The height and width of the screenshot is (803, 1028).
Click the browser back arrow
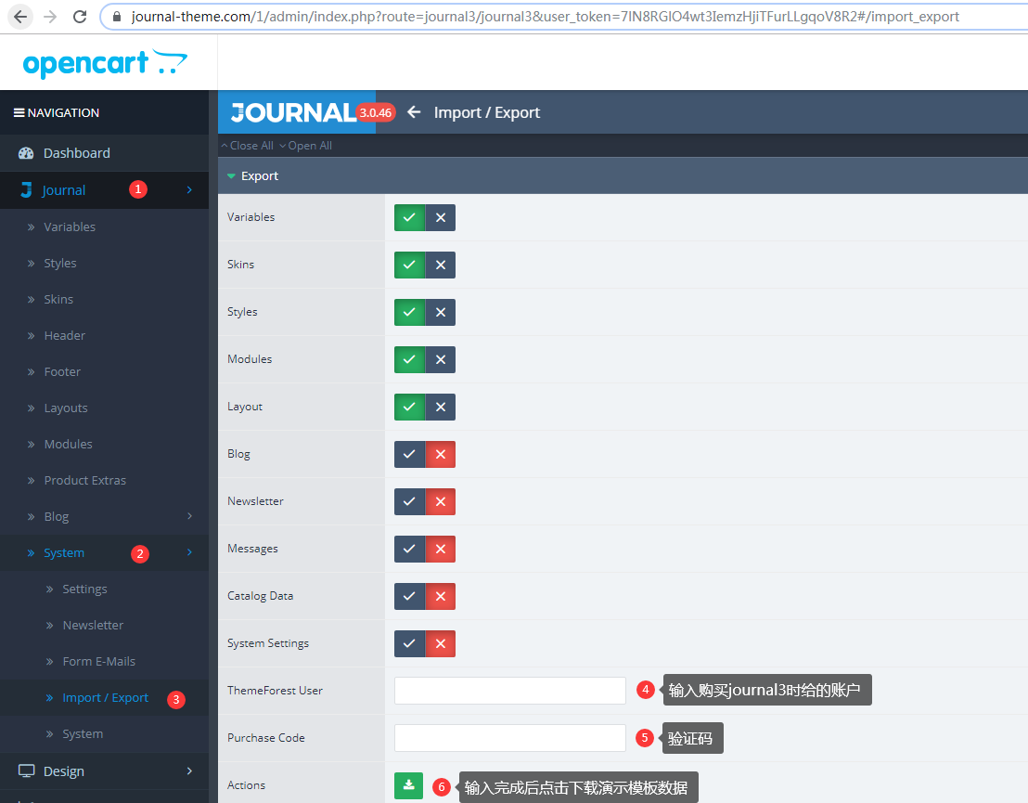coord(20,17)
